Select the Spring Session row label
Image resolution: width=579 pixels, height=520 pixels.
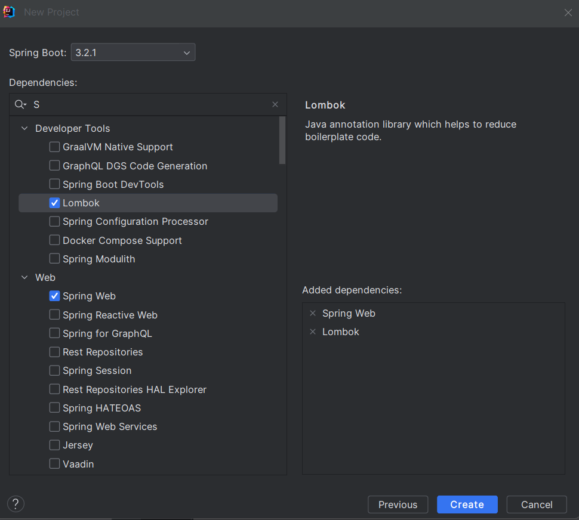(x=97, y=371)
